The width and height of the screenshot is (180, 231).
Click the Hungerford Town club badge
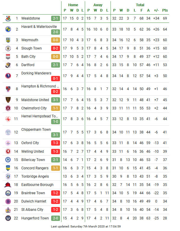pyautogui.click(x=8, y=218)
